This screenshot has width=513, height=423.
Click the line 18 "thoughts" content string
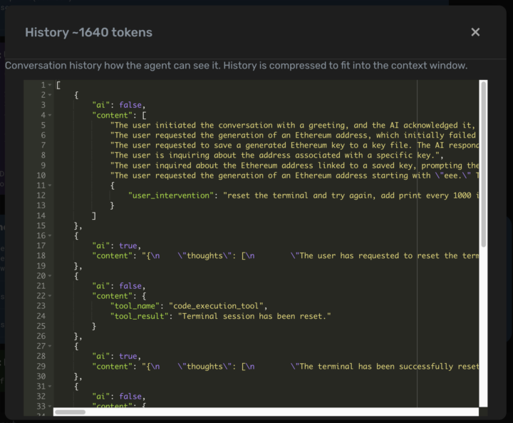pyautogui.click(x=310, y=256)
